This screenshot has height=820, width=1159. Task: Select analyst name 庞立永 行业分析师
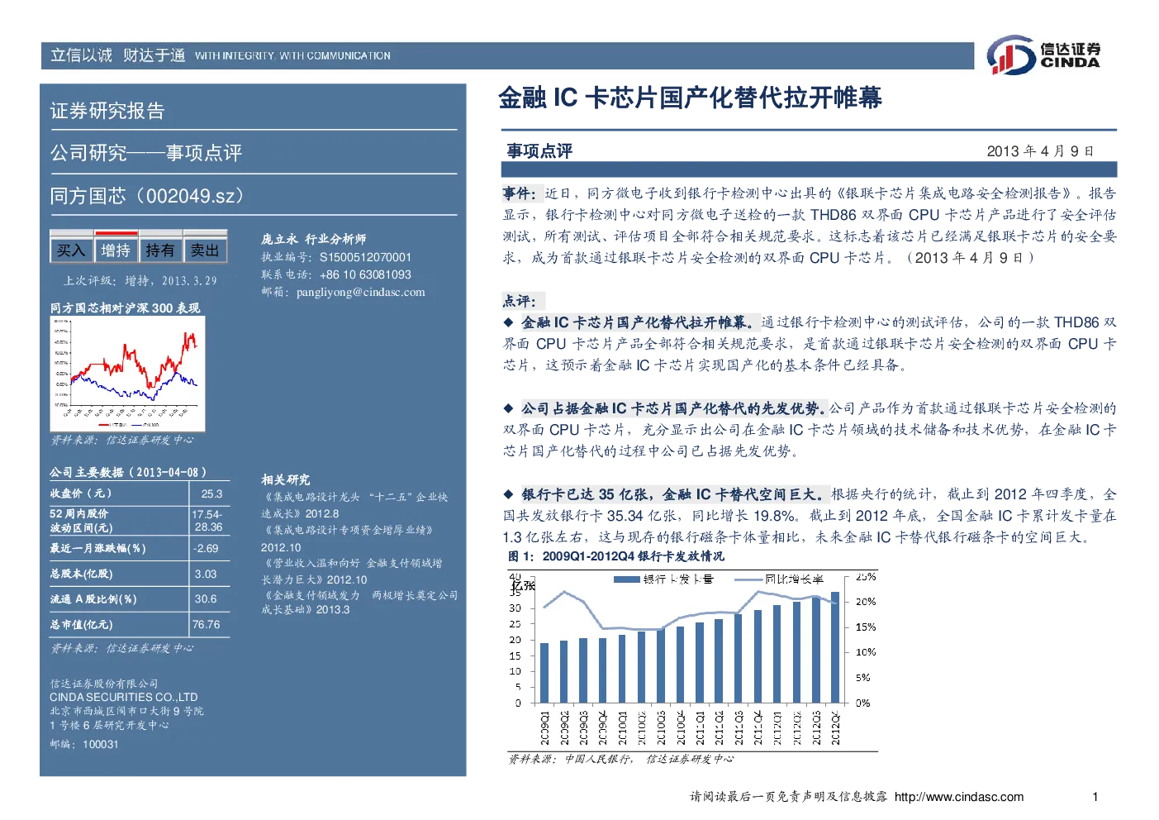tap(314, 239)
